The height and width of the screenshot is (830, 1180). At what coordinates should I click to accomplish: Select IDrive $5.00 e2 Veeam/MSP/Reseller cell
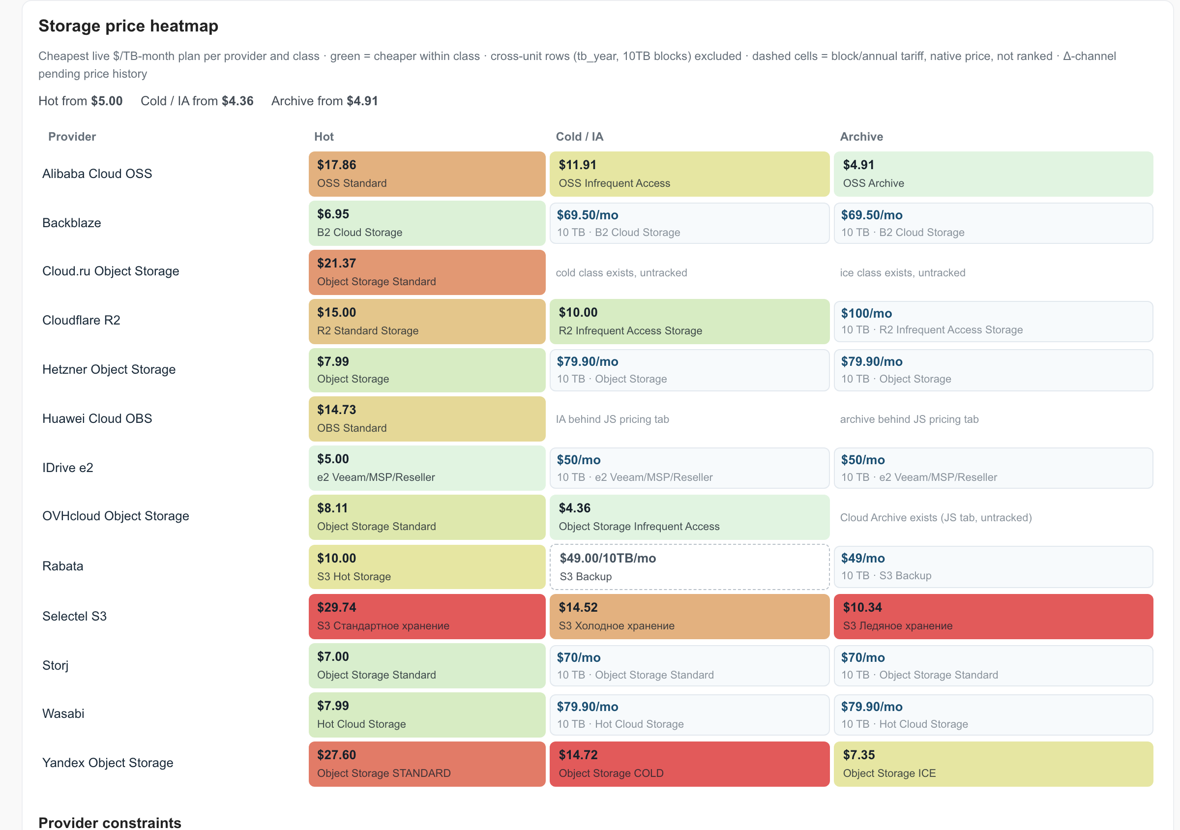[427, 468]
